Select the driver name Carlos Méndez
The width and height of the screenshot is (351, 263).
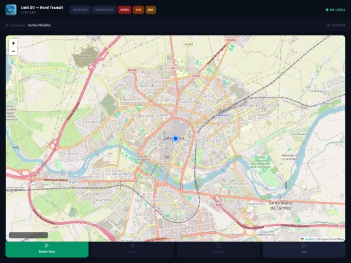point(39,25)
